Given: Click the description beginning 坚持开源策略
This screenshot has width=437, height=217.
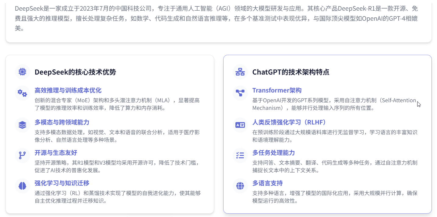Looking at the screenshot, I should click(117, 166).
